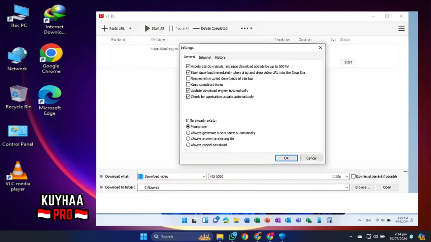Open Windows Security shield in bottom taskbar

[x=282, y=237]
